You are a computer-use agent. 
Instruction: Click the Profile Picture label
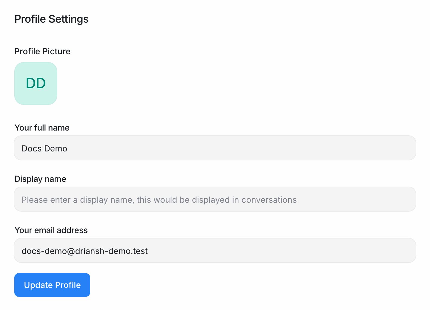tap(42, 51)
